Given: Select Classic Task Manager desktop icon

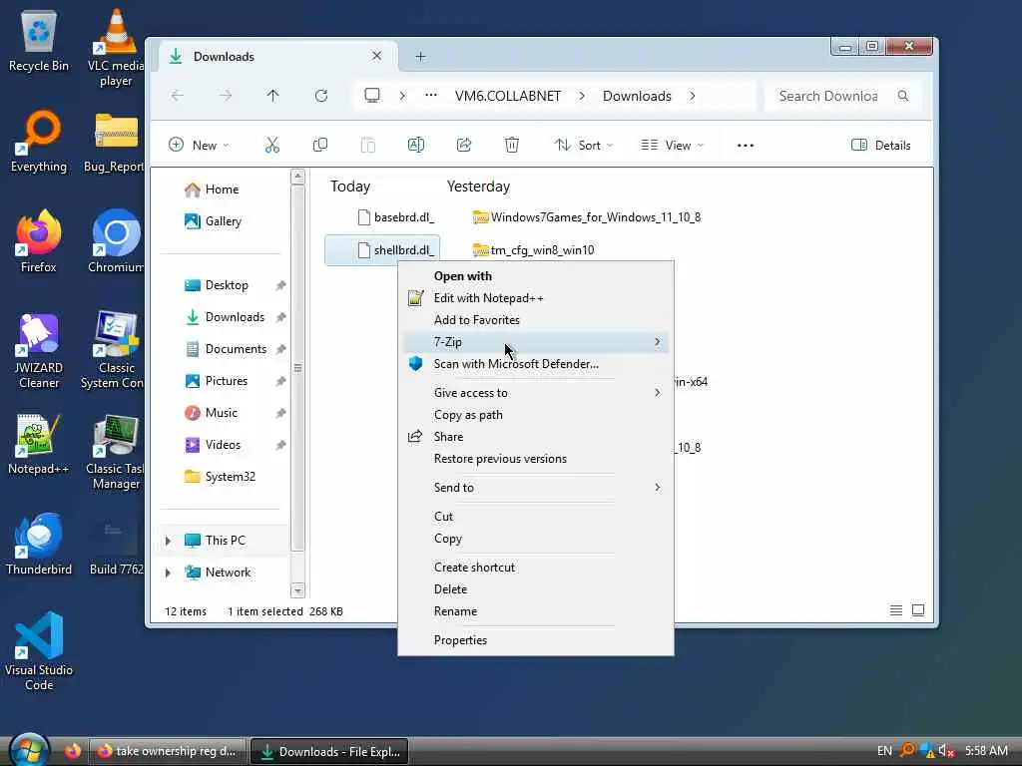Looking at the screenshot, I should 116,452.
